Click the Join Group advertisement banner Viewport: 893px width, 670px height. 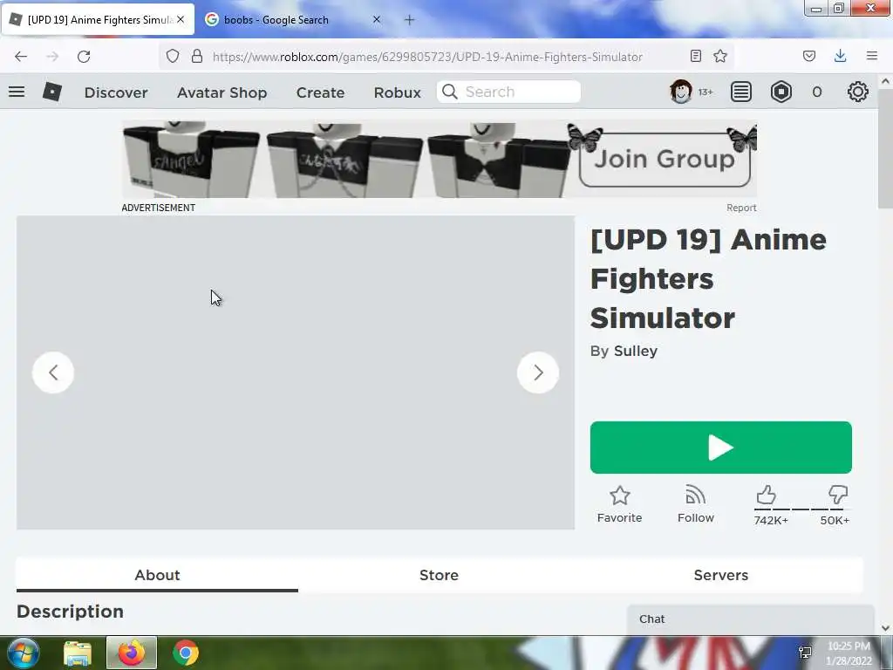(440, 160)
